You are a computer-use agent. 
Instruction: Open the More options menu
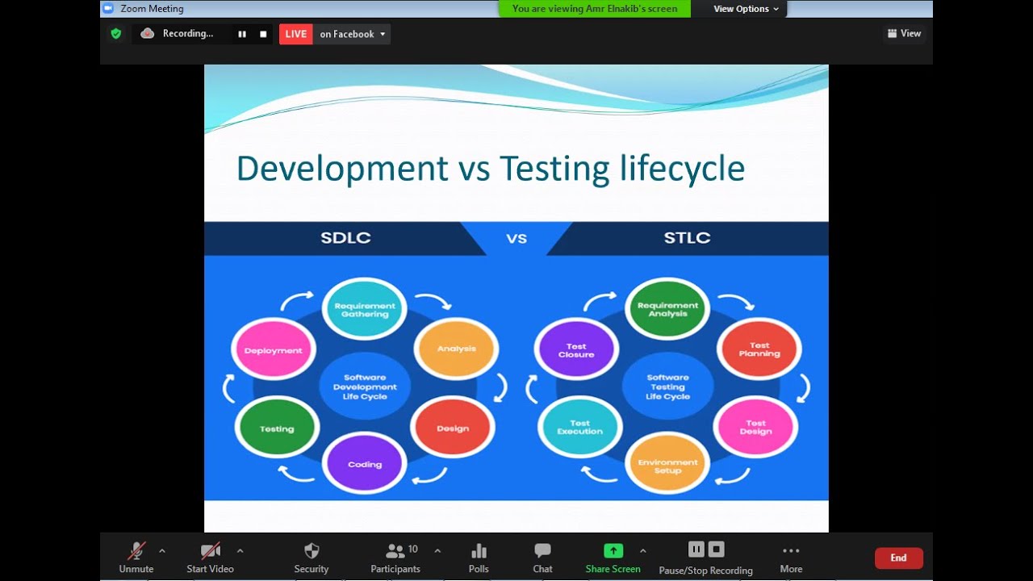pyautogui.click(x=791, y=557)
